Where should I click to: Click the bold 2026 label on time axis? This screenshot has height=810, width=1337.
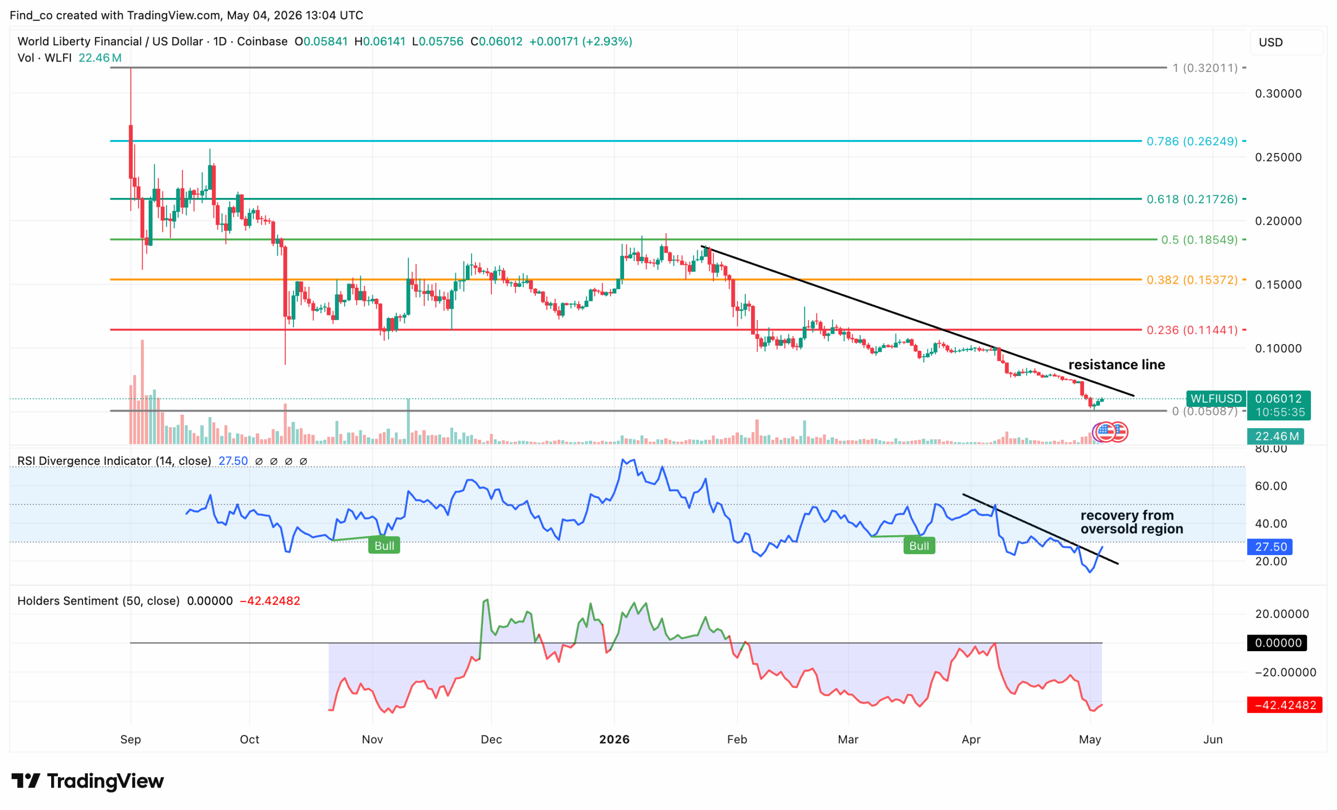point(614,739)
